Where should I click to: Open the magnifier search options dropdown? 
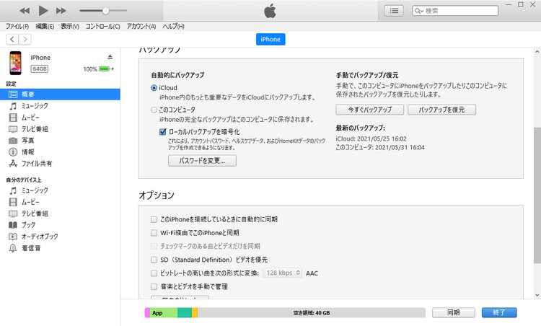coord(419,11)
